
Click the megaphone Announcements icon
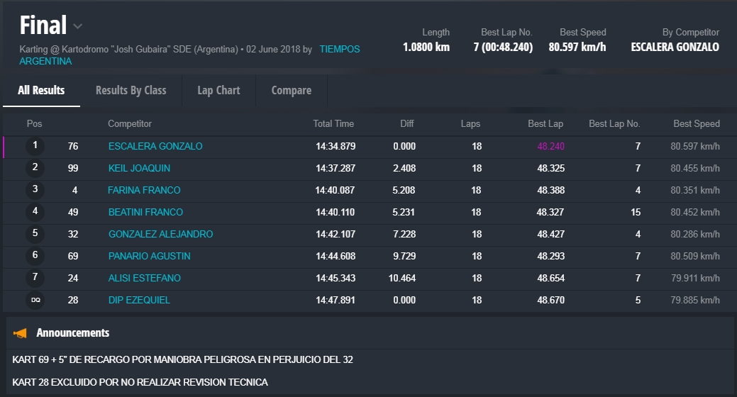pos(21,333)
